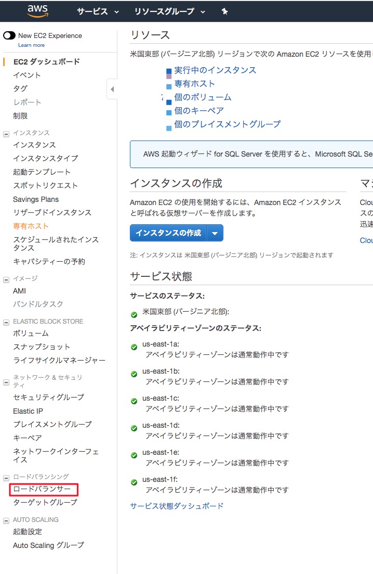This screenshot has height=574, width=373.
Task: Click green status icon for 米国東部 region
Action: coord(134,315)
